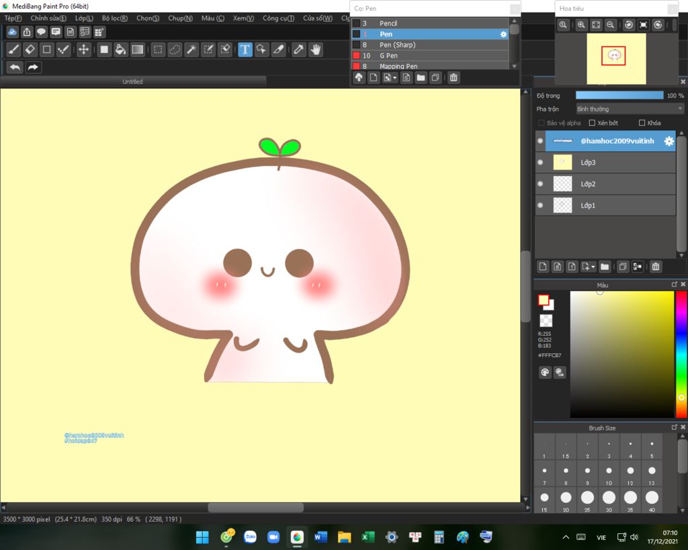Select the rectangular Selection tool
688x550 pixels.
158,50
